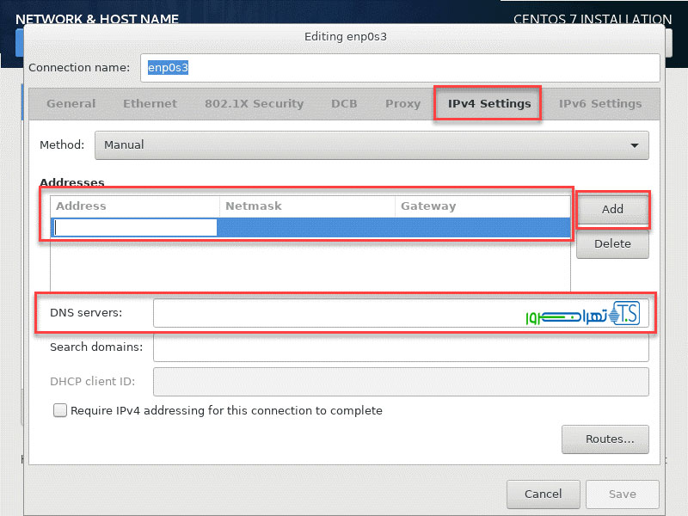Switch to the Proxy tab

coord(402,104)
